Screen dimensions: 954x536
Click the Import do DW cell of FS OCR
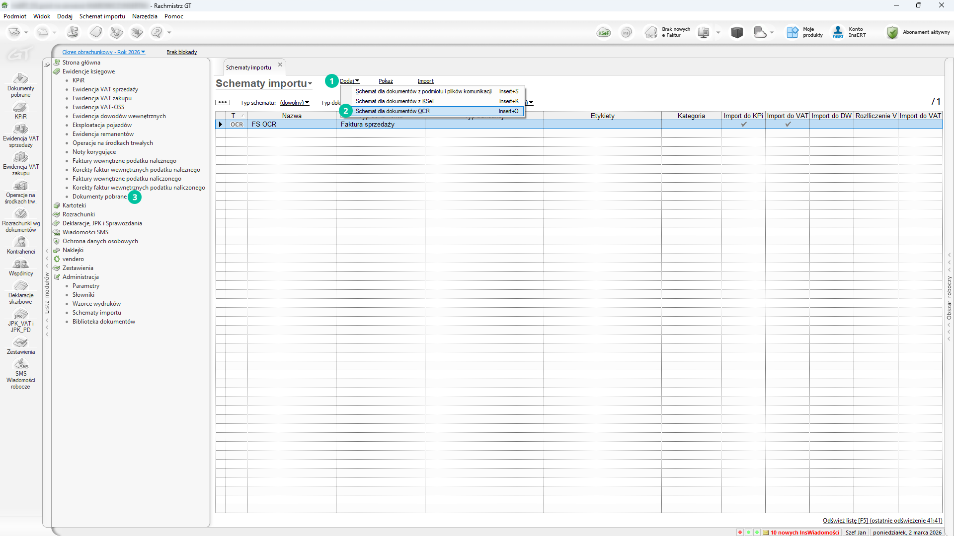pyautogui.click(x=831, y=125)
